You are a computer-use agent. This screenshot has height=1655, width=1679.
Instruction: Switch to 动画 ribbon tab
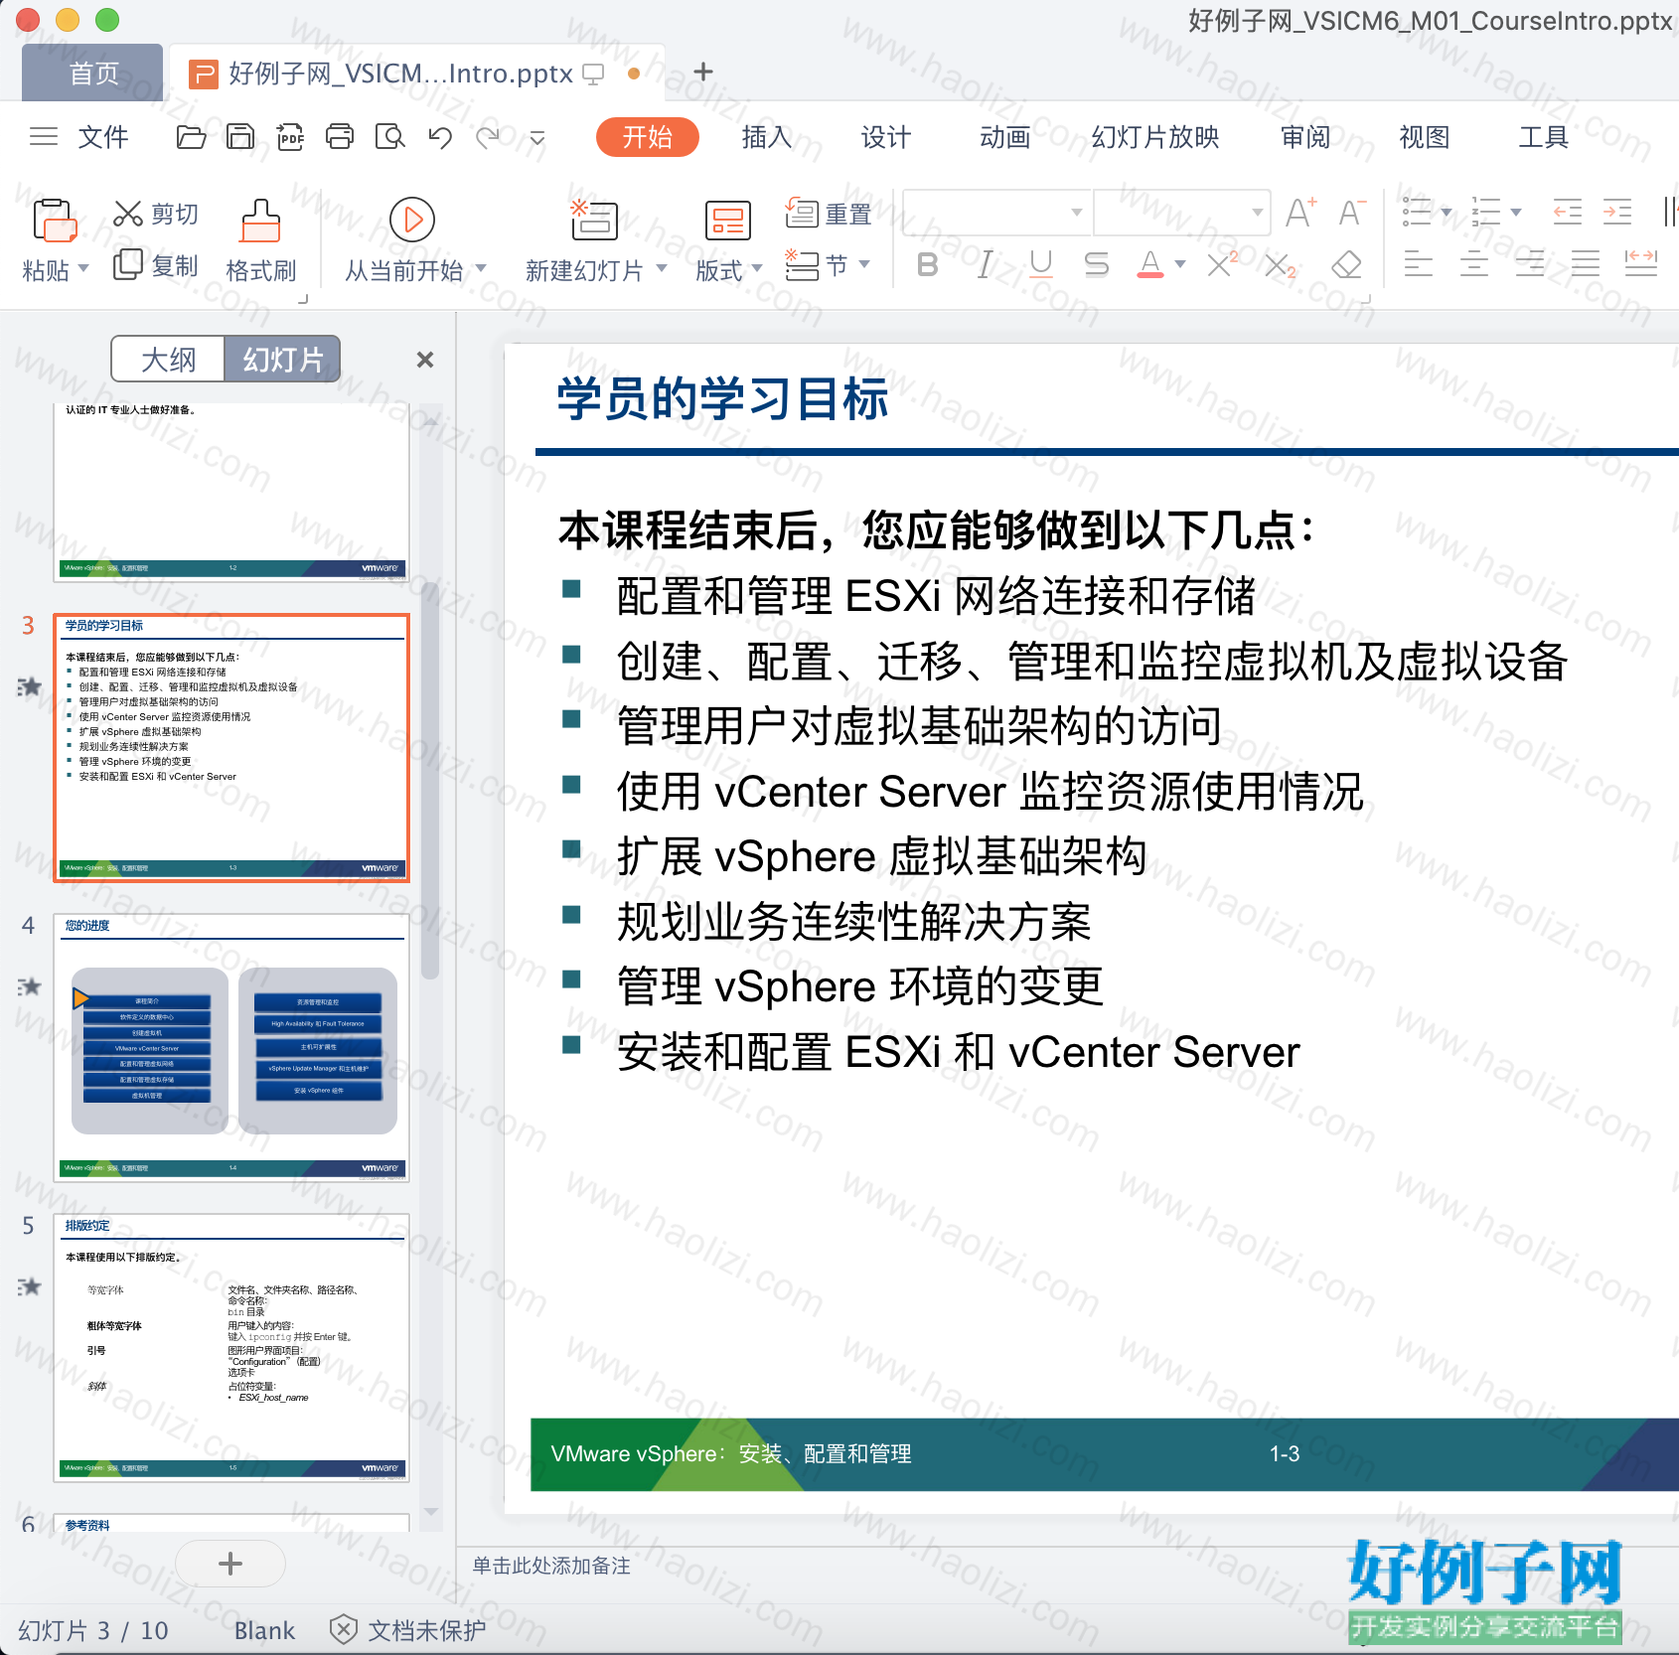coord(1005,137)
